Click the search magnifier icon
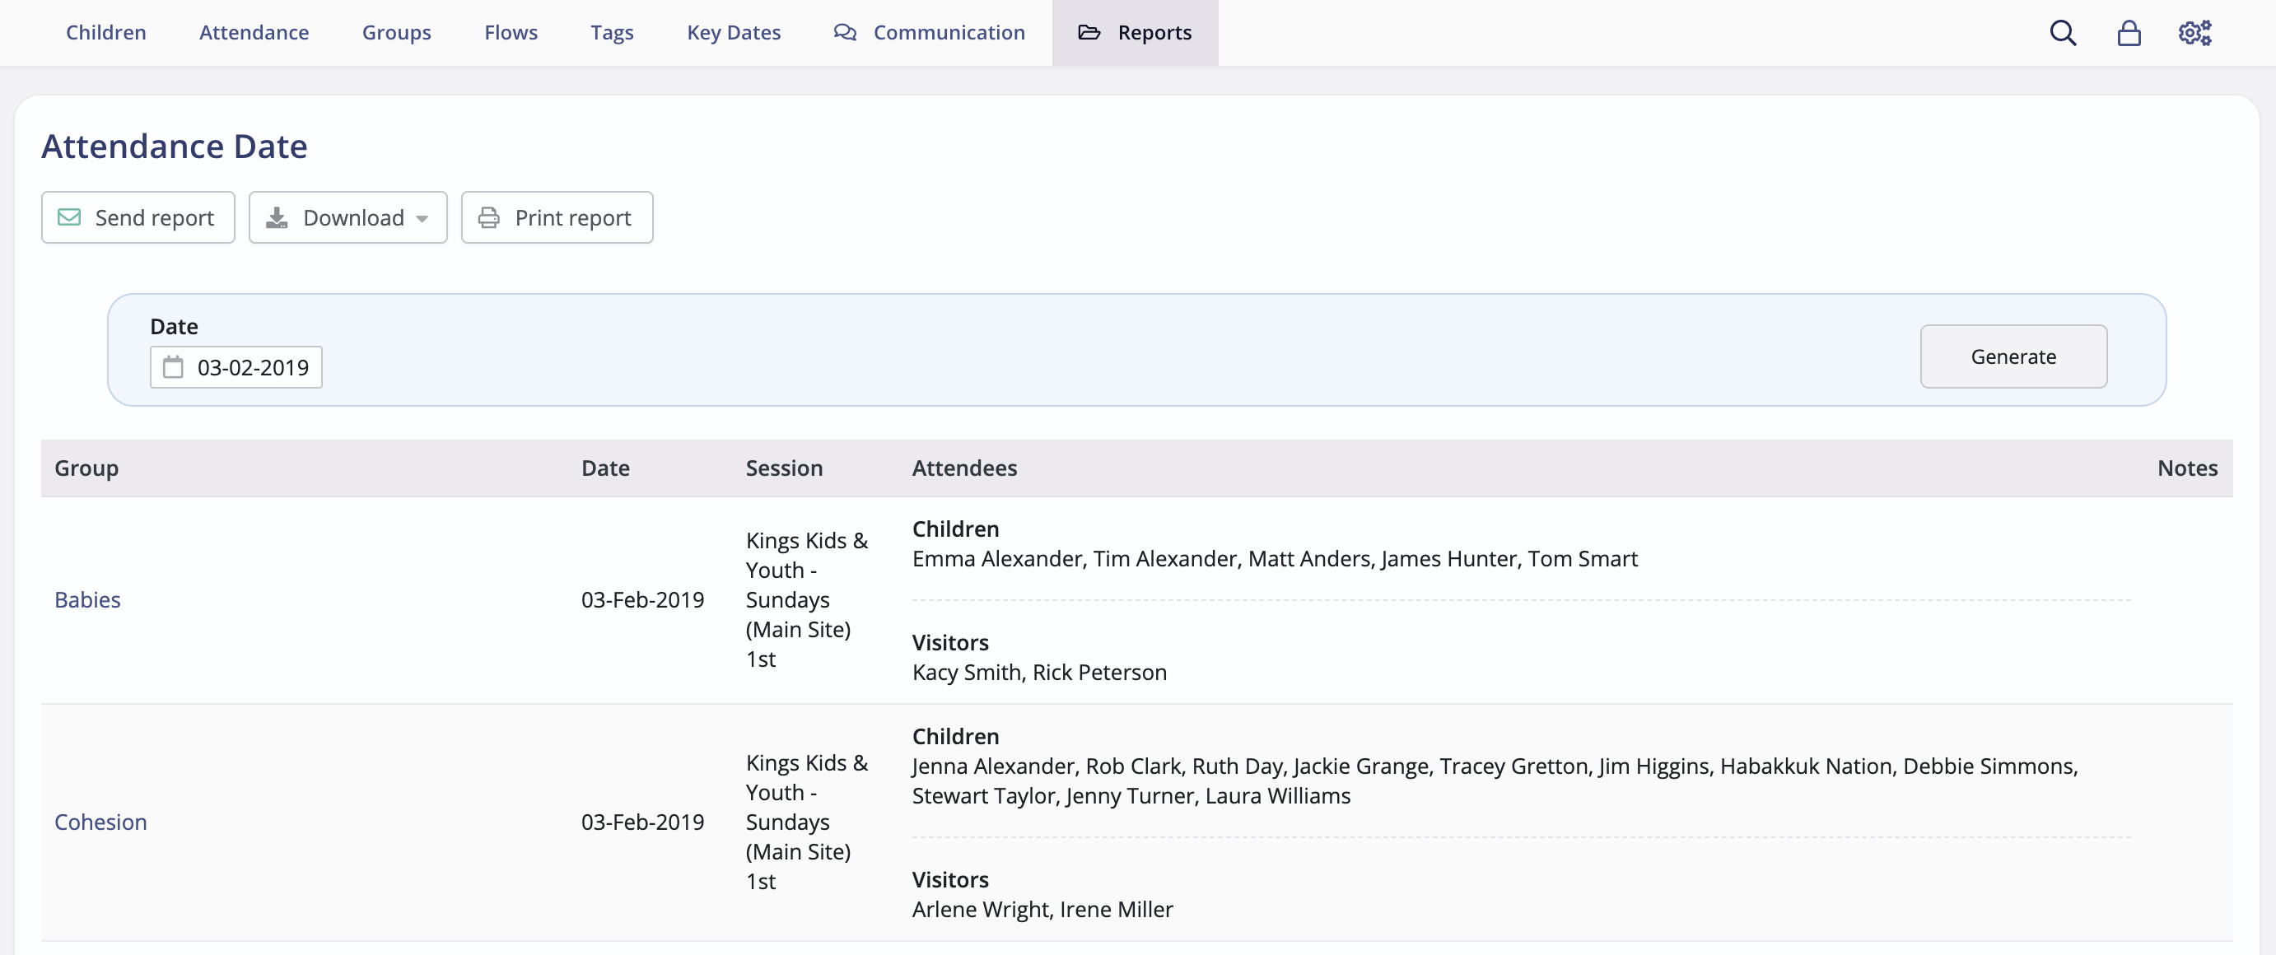2276x955 pixels. point(2062,33)
